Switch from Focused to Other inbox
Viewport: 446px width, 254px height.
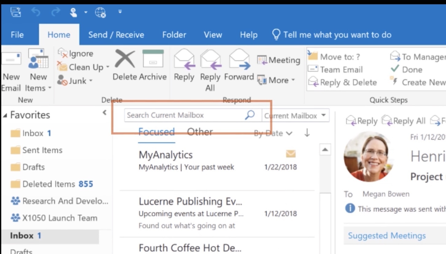[200, 132]
